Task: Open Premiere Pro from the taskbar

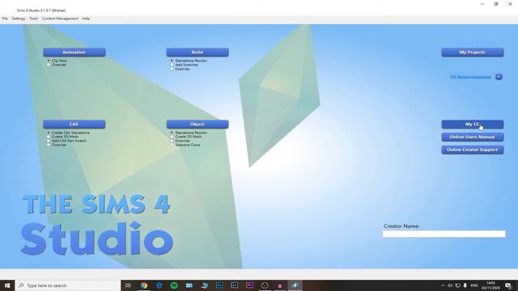Action: (x=249, y=285)
